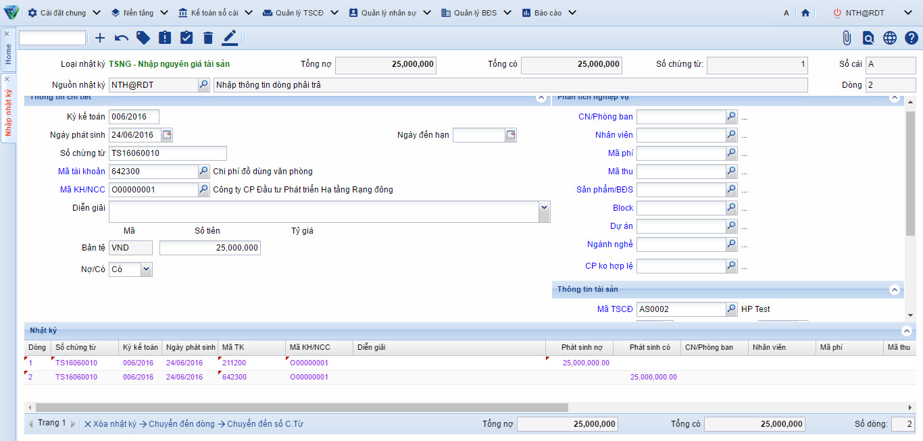
Task: Go to next page arrow beside Trang 1
Action: pyautogui.click(x=73, y=424)
